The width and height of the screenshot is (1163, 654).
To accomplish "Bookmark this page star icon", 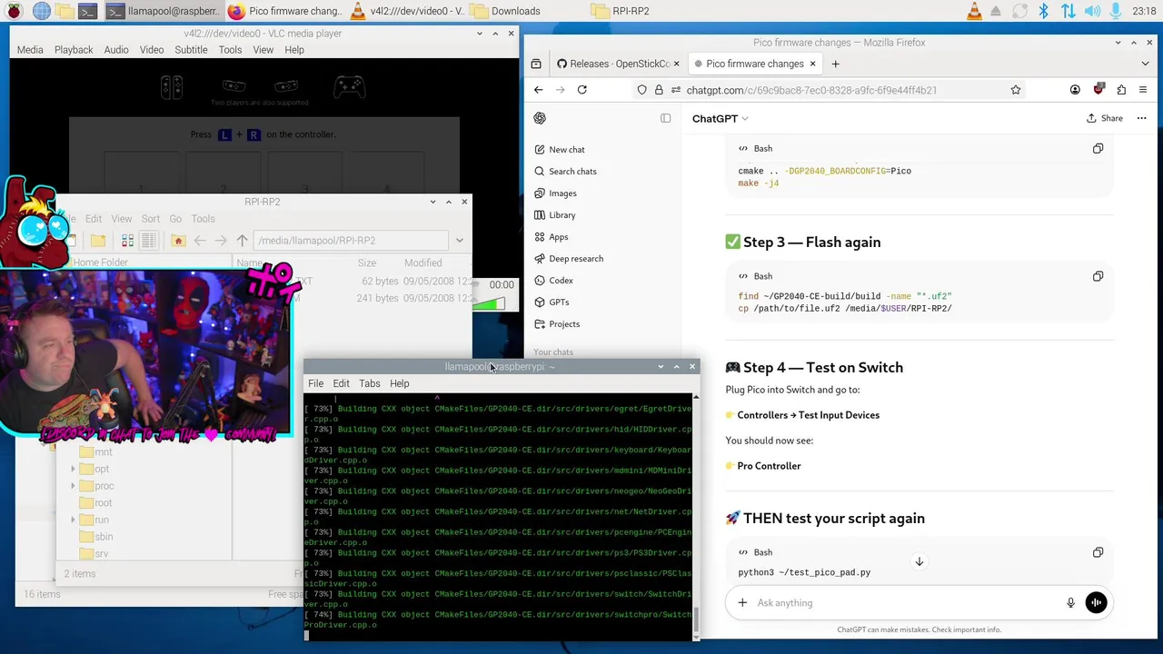I will pos(1016,90).
